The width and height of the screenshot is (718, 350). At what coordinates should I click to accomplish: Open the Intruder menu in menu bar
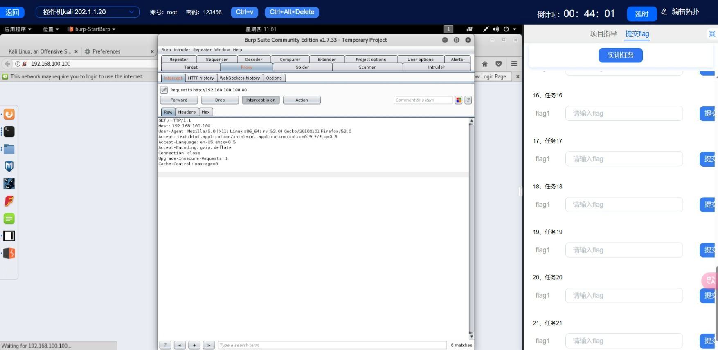pyautogui.click(x=182, y=50)
